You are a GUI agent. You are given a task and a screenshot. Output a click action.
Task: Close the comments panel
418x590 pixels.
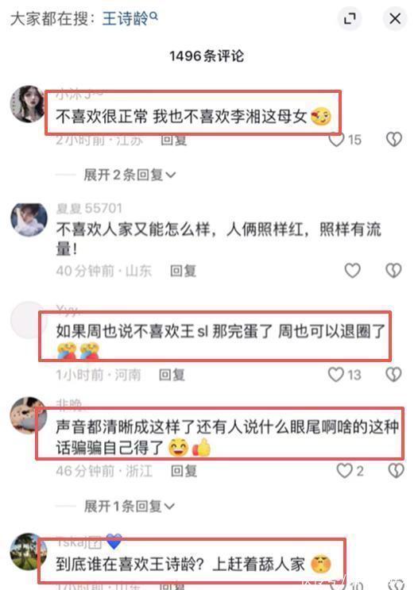(395, 18)
